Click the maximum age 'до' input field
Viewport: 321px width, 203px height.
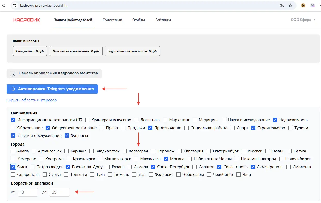[59, 192]
